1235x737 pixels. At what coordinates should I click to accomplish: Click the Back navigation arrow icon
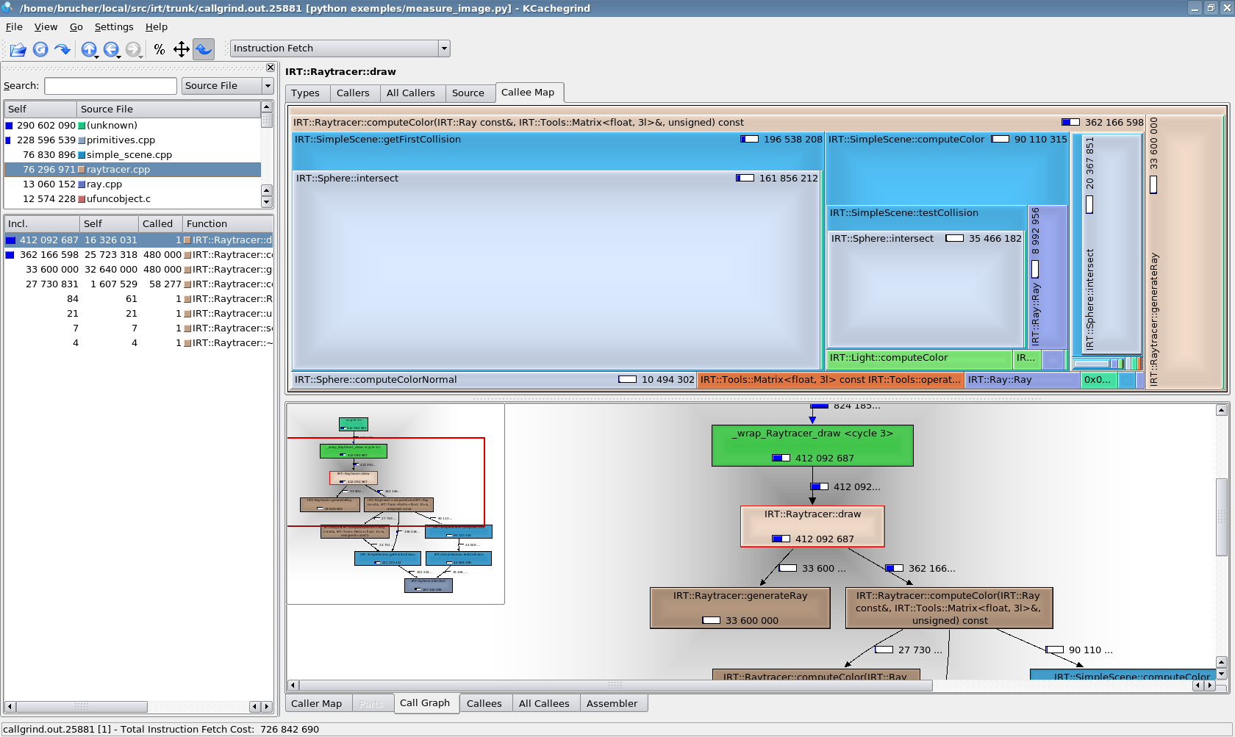pos(110,49)
